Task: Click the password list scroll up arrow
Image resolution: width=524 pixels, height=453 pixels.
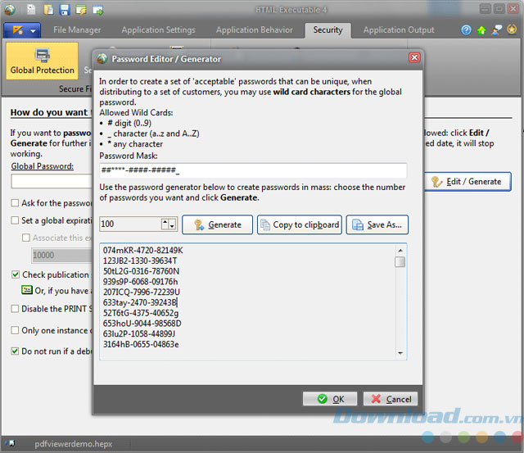Action: 400,251
